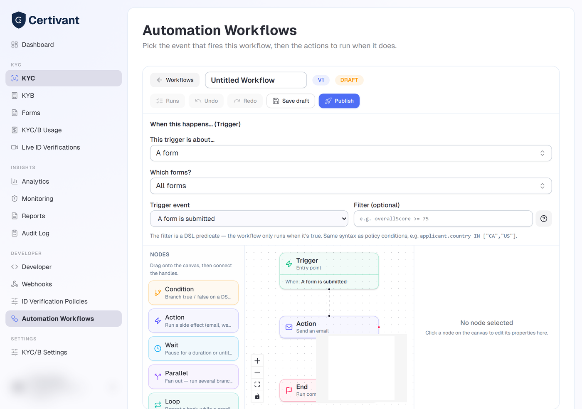Click the Audit Log clipboard icon
This screenshot has width=582, height=409.
click(15, 233)
